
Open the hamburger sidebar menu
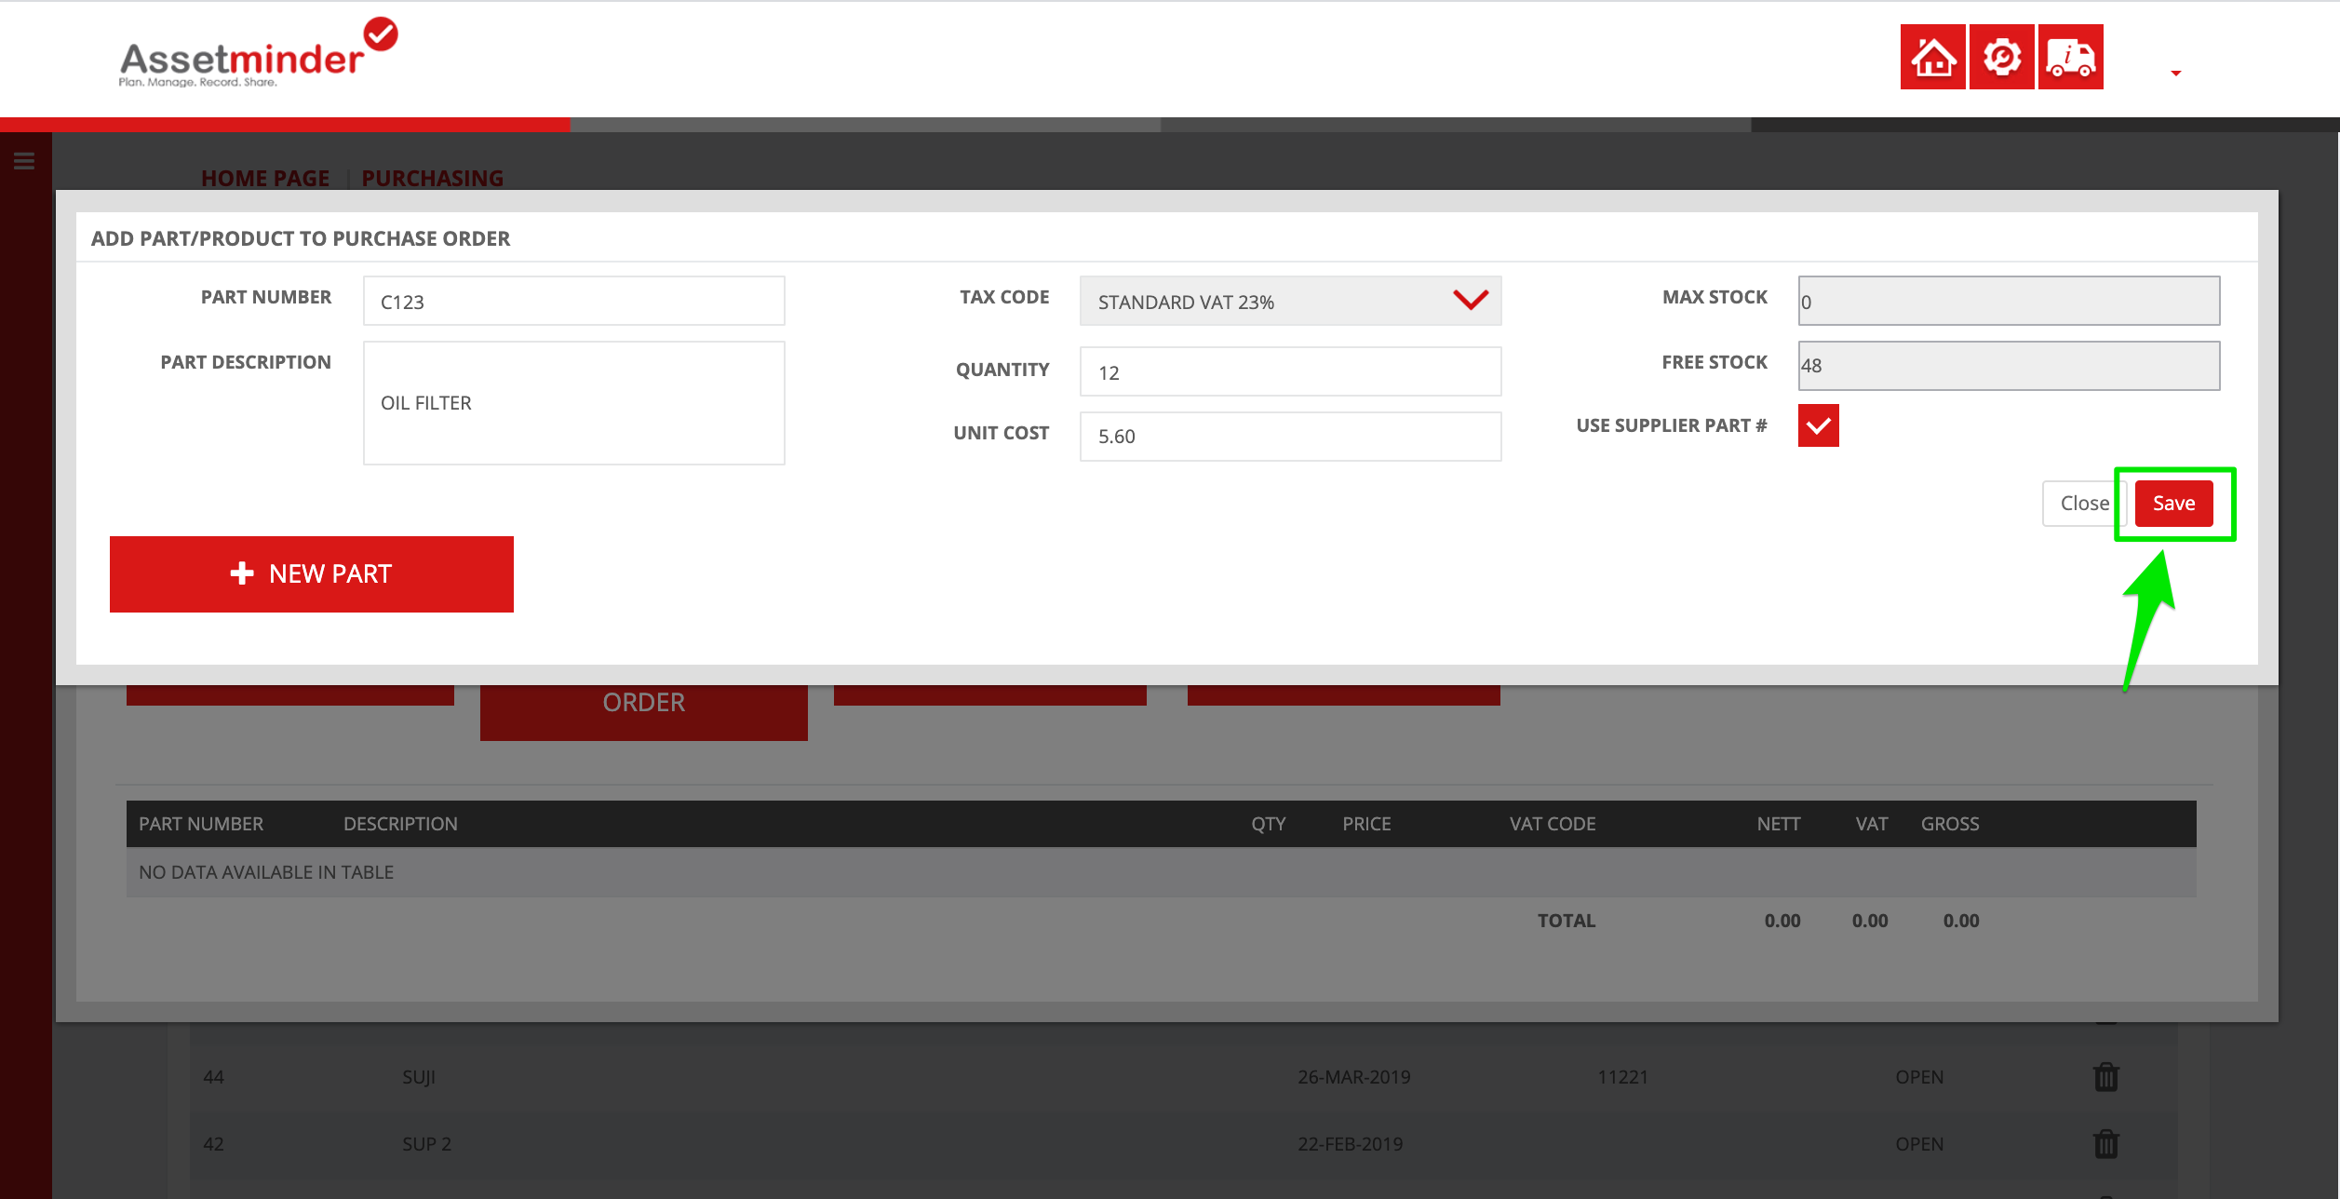pos(24,161)
